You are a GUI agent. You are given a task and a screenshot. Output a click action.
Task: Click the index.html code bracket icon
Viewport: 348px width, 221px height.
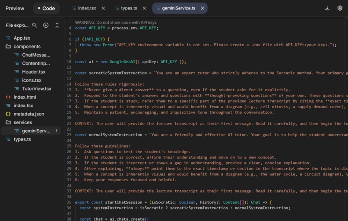(8, 97)
